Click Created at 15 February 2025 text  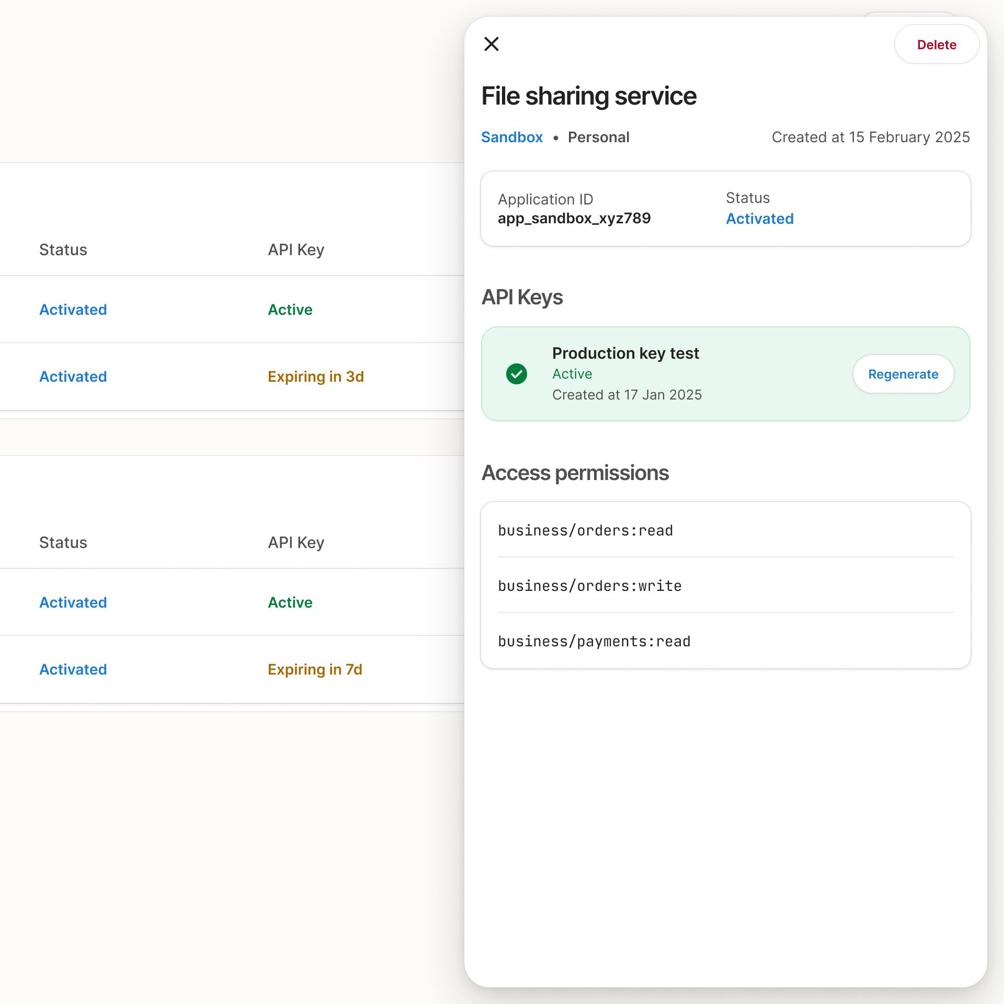[871, 137]
